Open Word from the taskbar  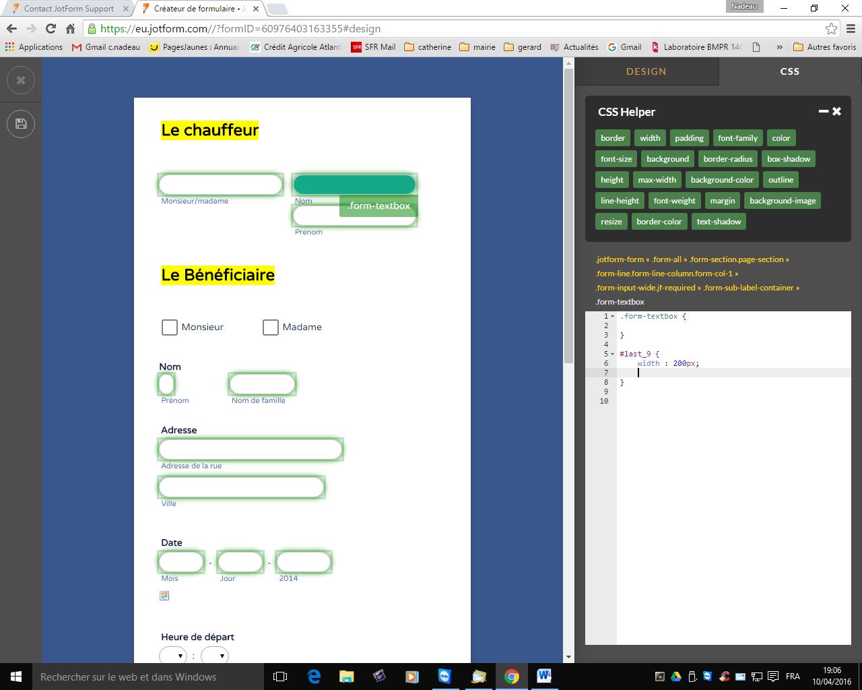pyautogui.click(x=543, y=677)
